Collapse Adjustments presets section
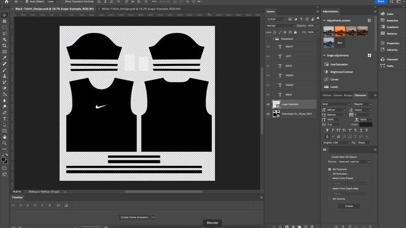Screen dimensions: 406x228 (324, 20)
